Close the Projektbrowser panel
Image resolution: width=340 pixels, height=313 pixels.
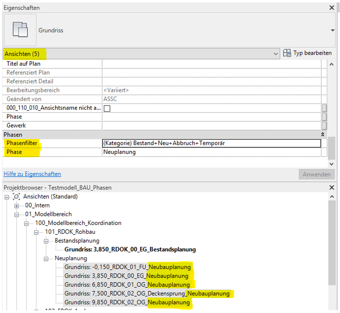pos(332,187)
